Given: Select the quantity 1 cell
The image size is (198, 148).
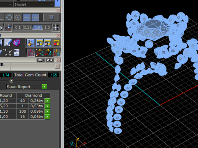Looking at the screenshot, I should (x=22, y=106).
